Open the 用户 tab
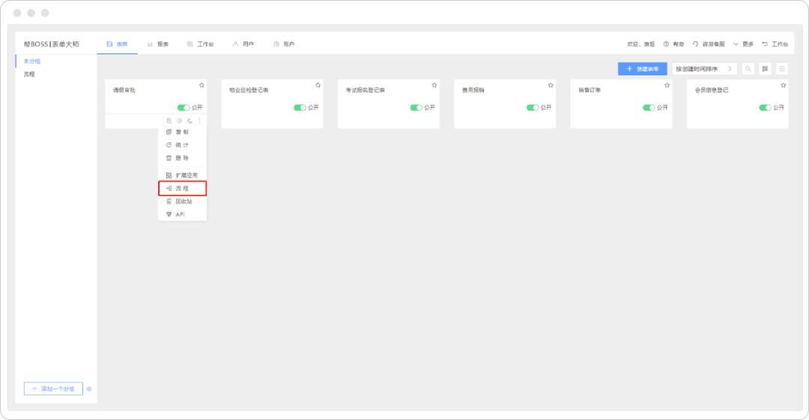809x420 pixels. pyautogui.click(x=243, y=44)
